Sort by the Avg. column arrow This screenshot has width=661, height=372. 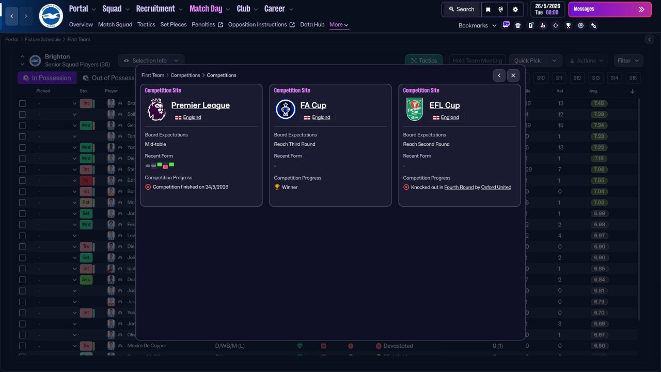click(x=633, y=91)
